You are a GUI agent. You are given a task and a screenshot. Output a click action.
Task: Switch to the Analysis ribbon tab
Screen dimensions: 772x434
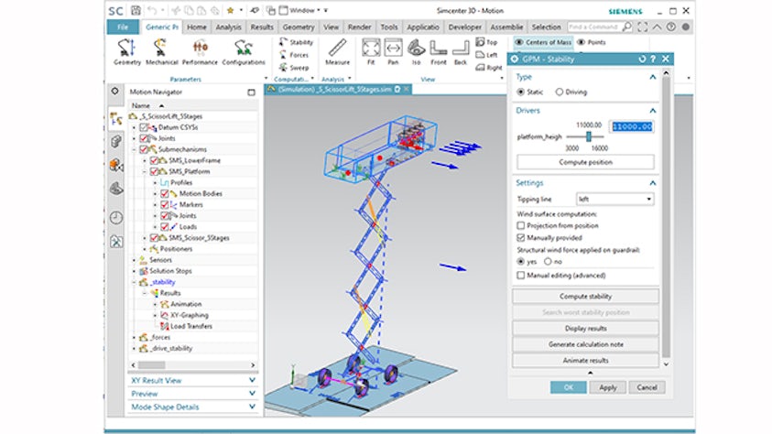[x=228, y=27]
